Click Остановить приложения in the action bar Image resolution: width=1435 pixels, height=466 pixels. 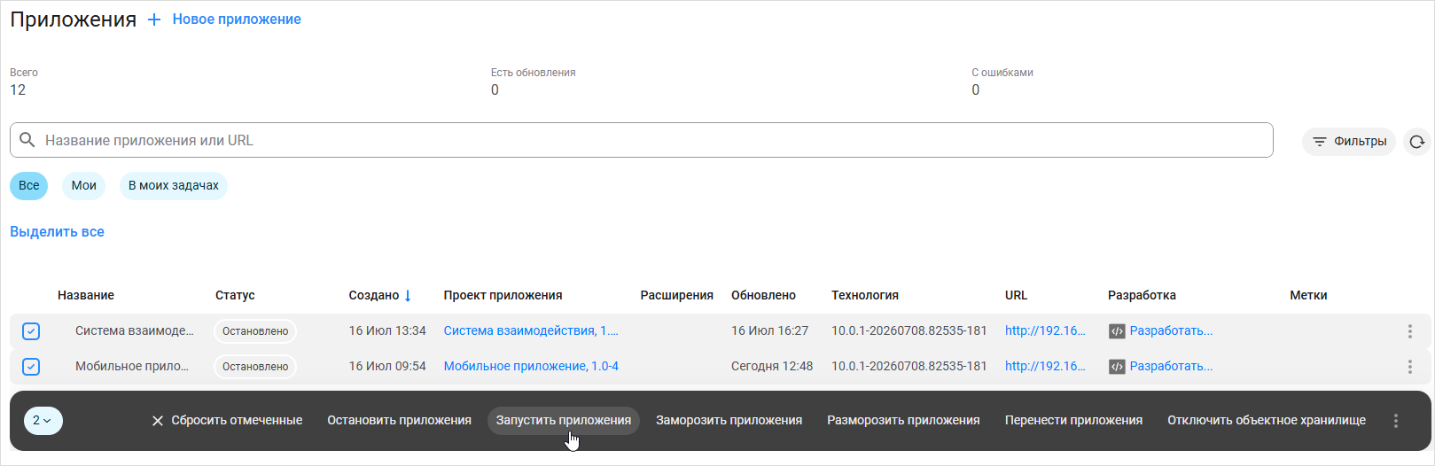[x=399, y=421]
